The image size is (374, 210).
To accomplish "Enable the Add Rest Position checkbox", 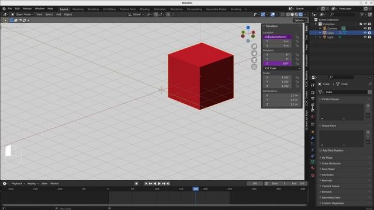I will [321, 150].
